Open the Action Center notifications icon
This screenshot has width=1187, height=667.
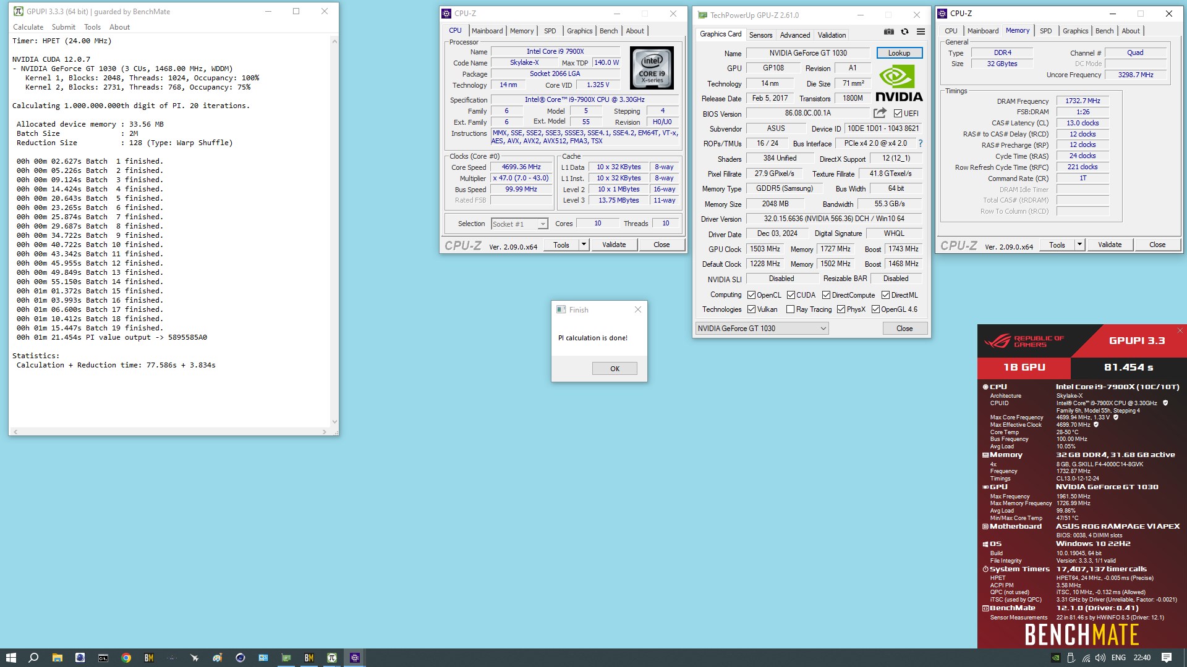point(1167,658)
